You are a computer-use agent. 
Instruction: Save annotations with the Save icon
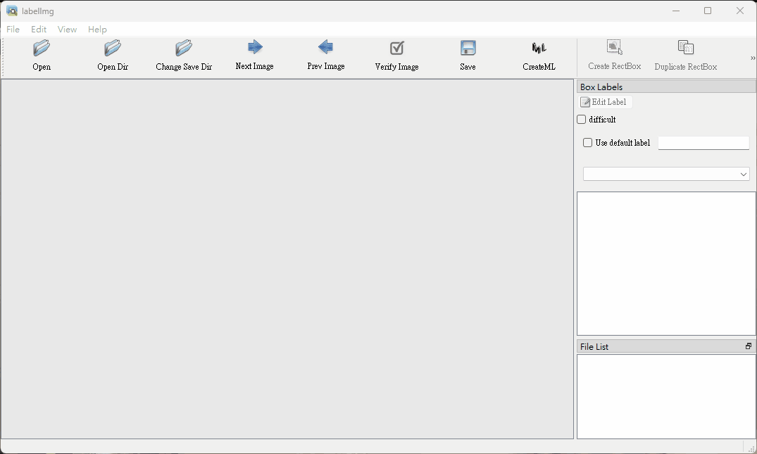coord(468,49)
